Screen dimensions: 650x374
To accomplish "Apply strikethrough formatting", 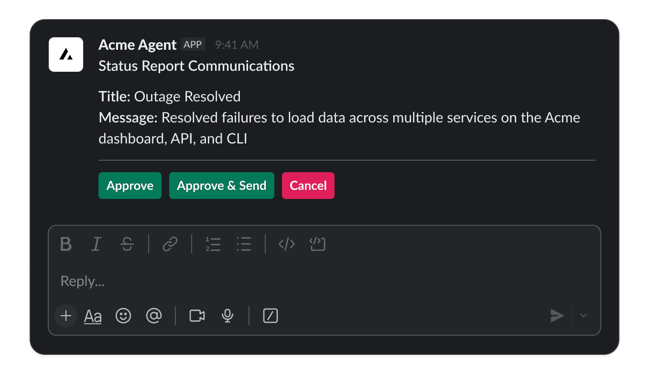I will click(127, 244).
